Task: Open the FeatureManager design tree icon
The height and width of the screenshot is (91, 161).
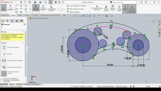Action: [3, 21]
